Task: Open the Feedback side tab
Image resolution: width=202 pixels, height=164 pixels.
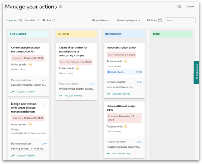Action: (197, 73)
